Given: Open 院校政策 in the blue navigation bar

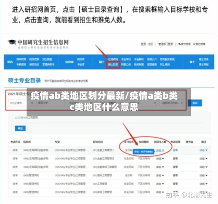Looking at the screenshot, I should pos(34,59).
